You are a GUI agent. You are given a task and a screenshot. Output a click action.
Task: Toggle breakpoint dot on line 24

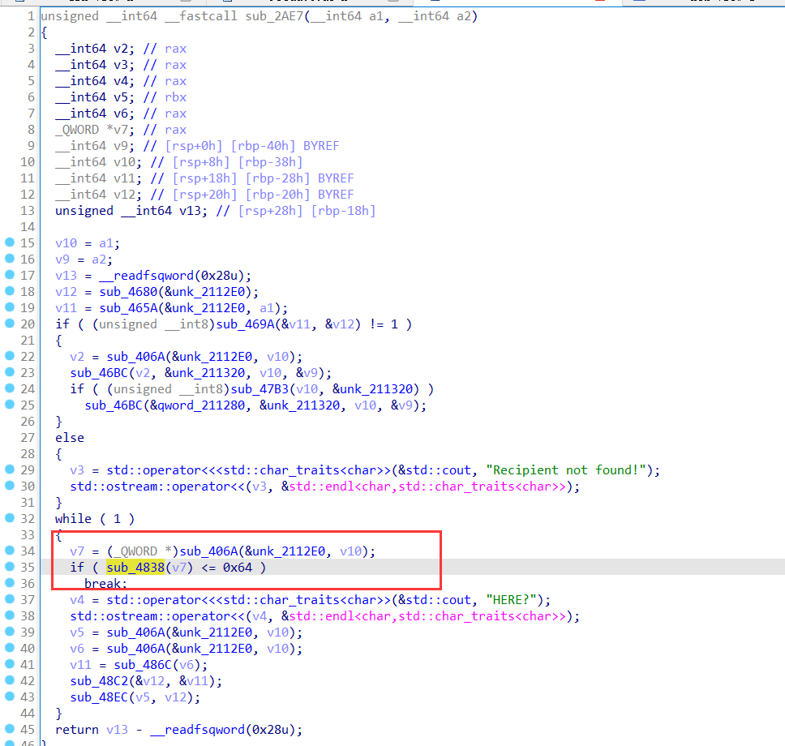[10, 388]
